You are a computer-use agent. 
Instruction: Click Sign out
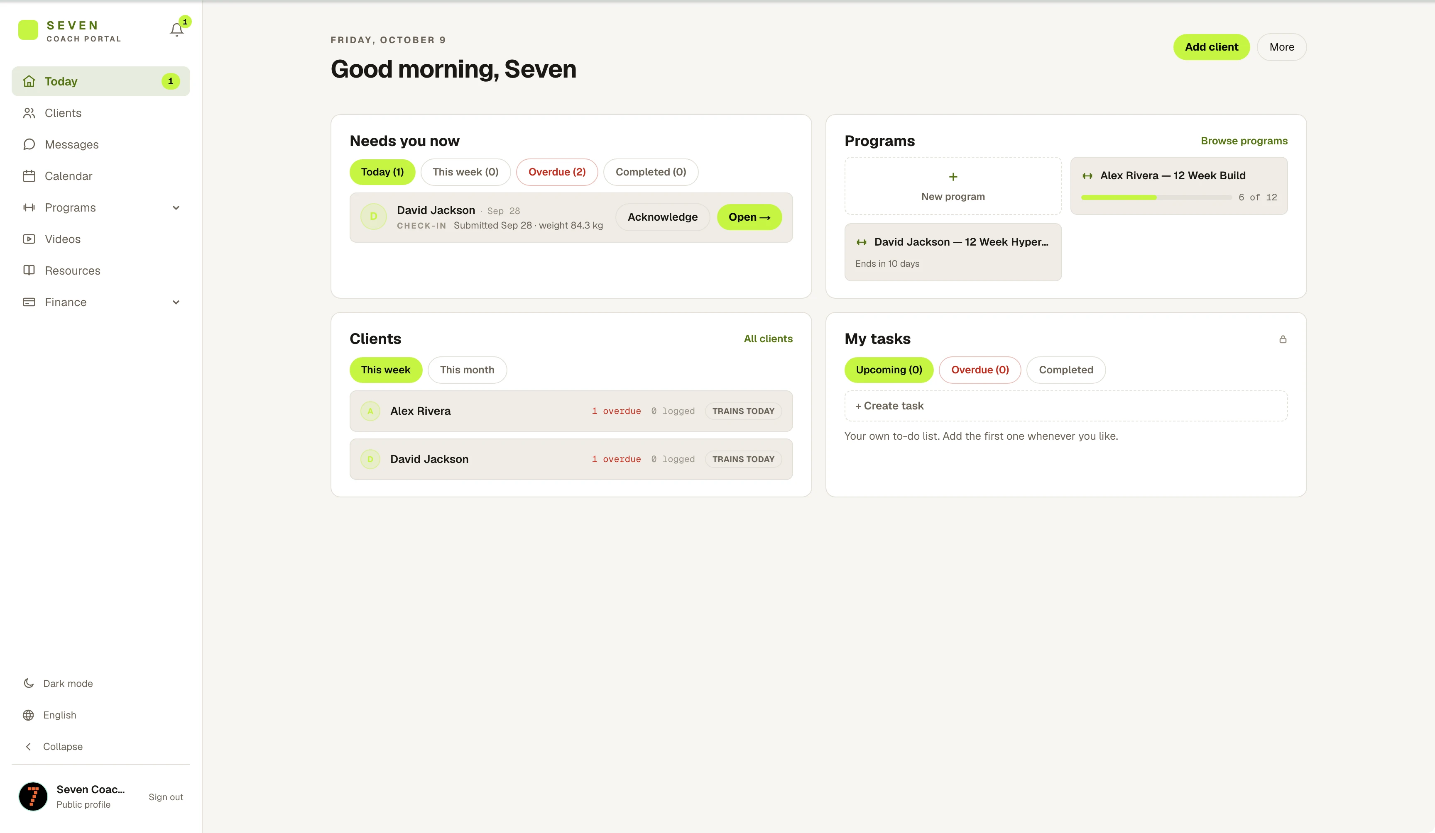tap(166, 797)
